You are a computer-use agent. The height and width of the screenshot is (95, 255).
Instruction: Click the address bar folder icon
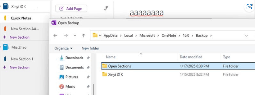[95, 35]
